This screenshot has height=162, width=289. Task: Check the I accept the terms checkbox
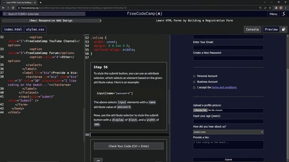(x=194, y=88)
